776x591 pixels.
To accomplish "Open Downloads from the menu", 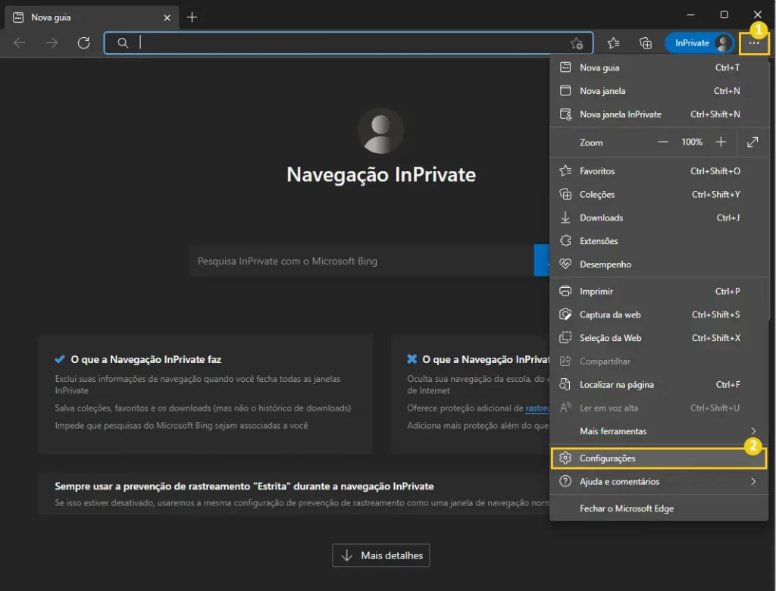I will pyautogui.click(x=659, y=217).
